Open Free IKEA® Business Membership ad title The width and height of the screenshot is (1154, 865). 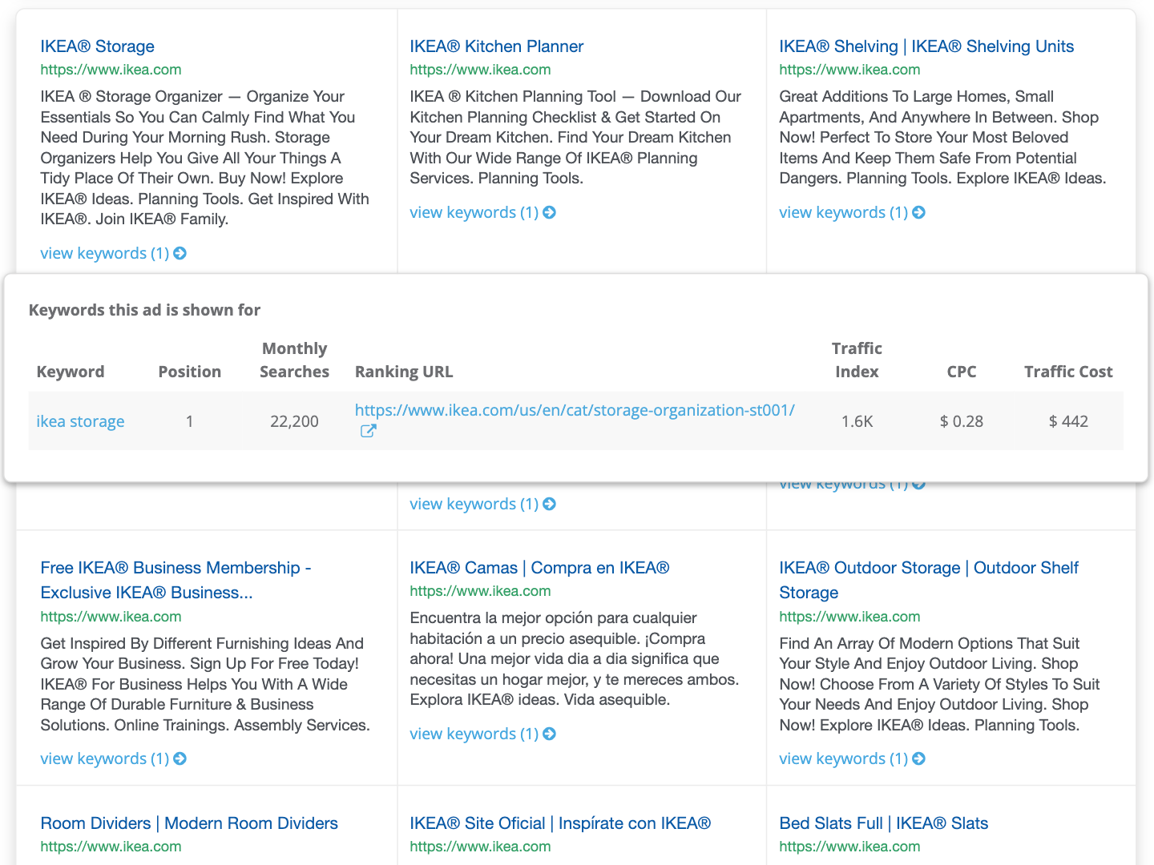(x=176, y=580)
